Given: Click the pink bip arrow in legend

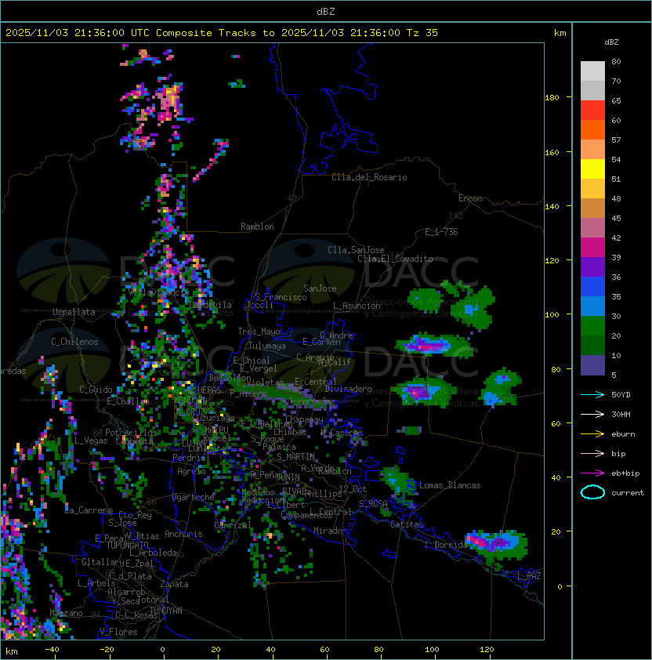Looking at the screenshot, I should tap(592, 453).
